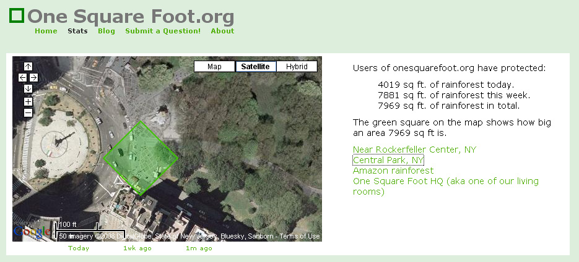This screenshot has width=579, height=262.
Task: Zoom out using the minus button
Action: [x=28, y=112]
